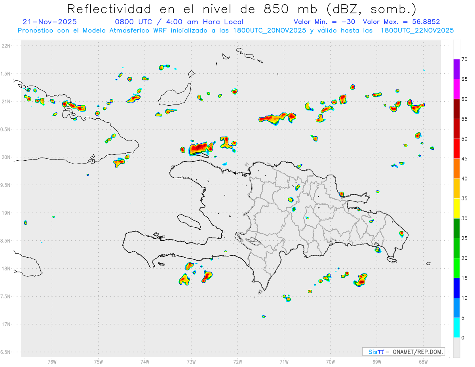Viewport: 475px width, 367px height.
Task: Select the colorbar scale value 45
Action: point(465,159)
